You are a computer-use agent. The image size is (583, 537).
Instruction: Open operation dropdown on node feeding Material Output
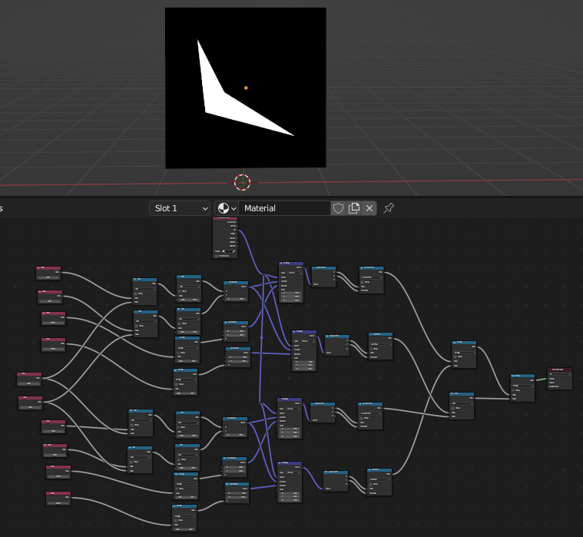pos(522,386)
